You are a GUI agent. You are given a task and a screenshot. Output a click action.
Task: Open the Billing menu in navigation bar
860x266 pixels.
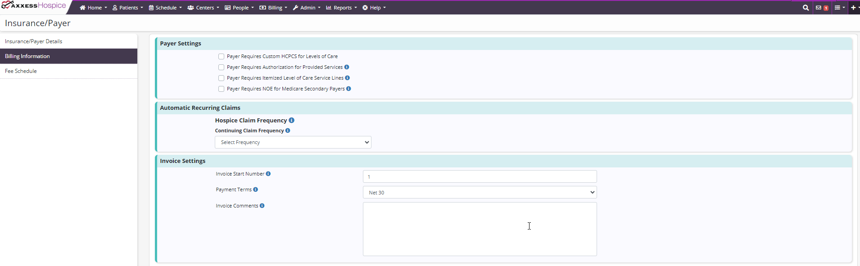coord(273,8)
